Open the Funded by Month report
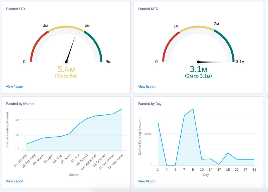268x192 pixels. (15, 181)
